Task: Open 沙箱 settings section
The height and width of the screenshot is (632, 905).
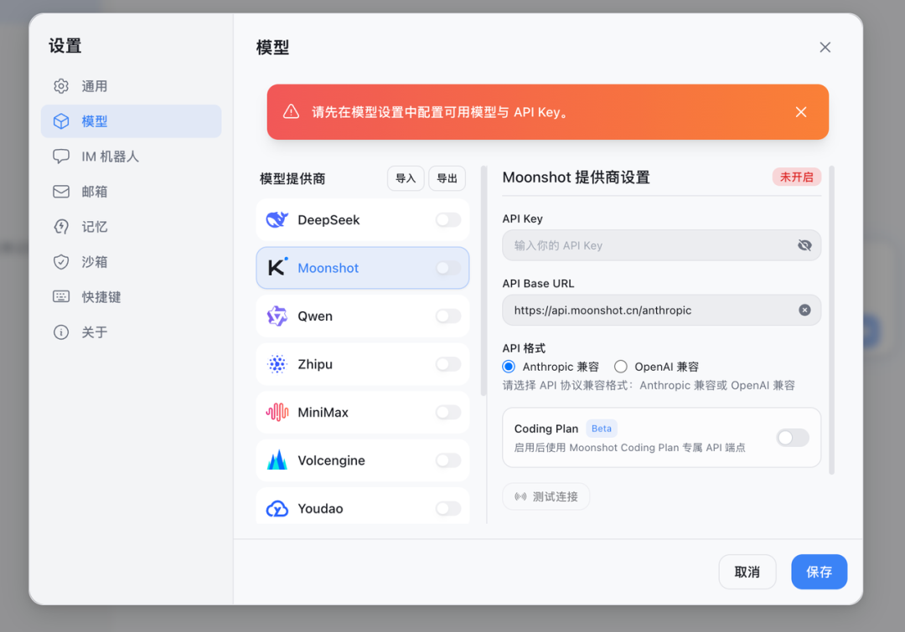Action: pos(131,262)
